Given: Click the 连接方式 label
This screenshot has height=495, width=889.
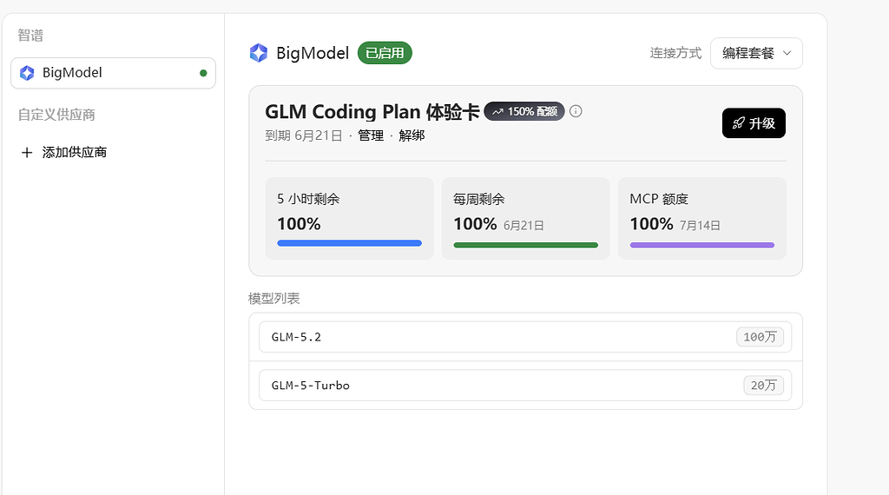Looking at the screenshot, I should [x=675, y=53].
